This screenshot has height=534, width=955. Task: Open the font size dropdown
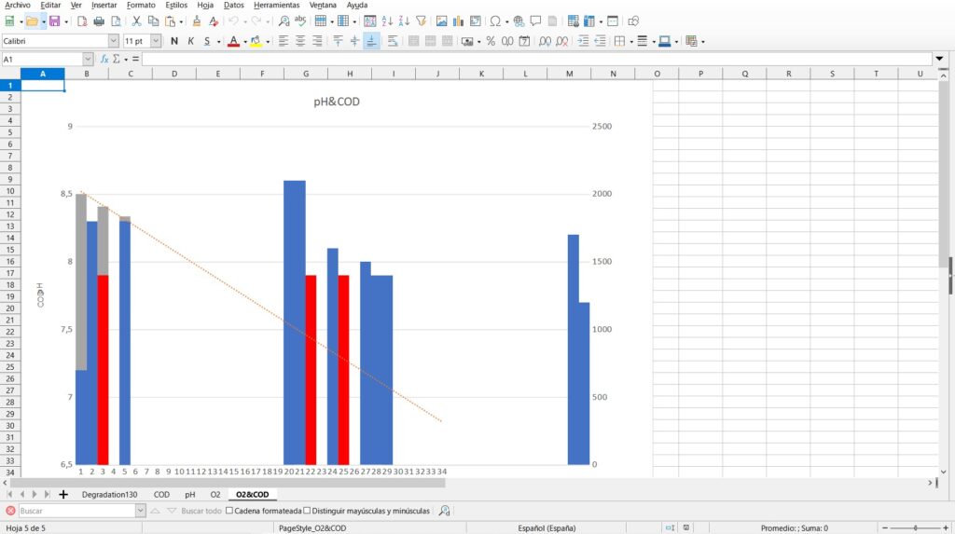pos(156,41)
